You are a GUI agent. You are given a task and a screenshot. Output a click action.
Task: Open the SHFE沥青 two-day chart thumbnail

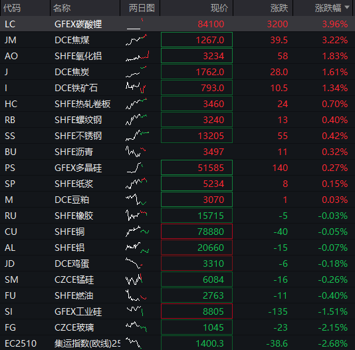(136, 152)
